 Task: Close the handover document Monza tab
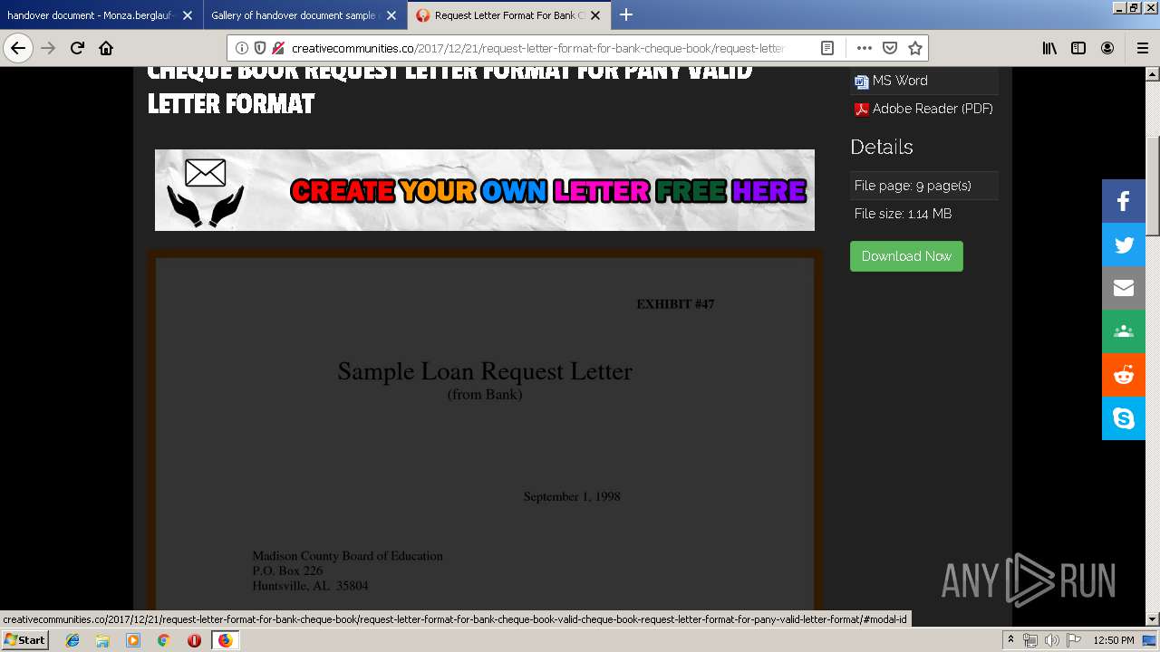pos(188,15)
